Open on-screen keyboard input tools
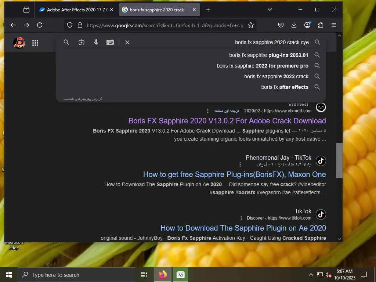The height and width of the screenshot is (282, 376). pos(110,42)
